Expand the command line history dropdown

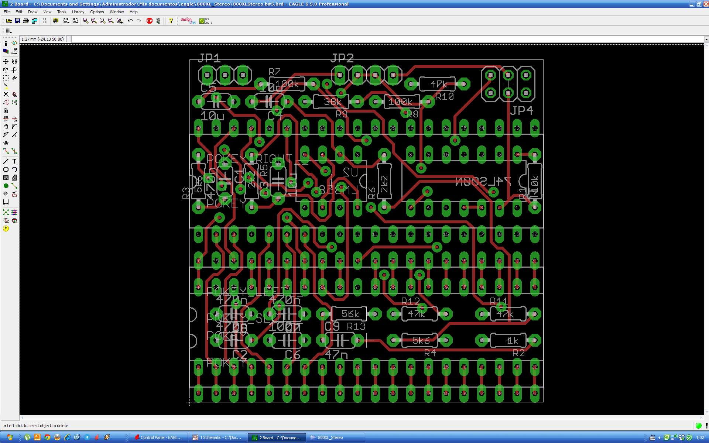tap(706, 39)
